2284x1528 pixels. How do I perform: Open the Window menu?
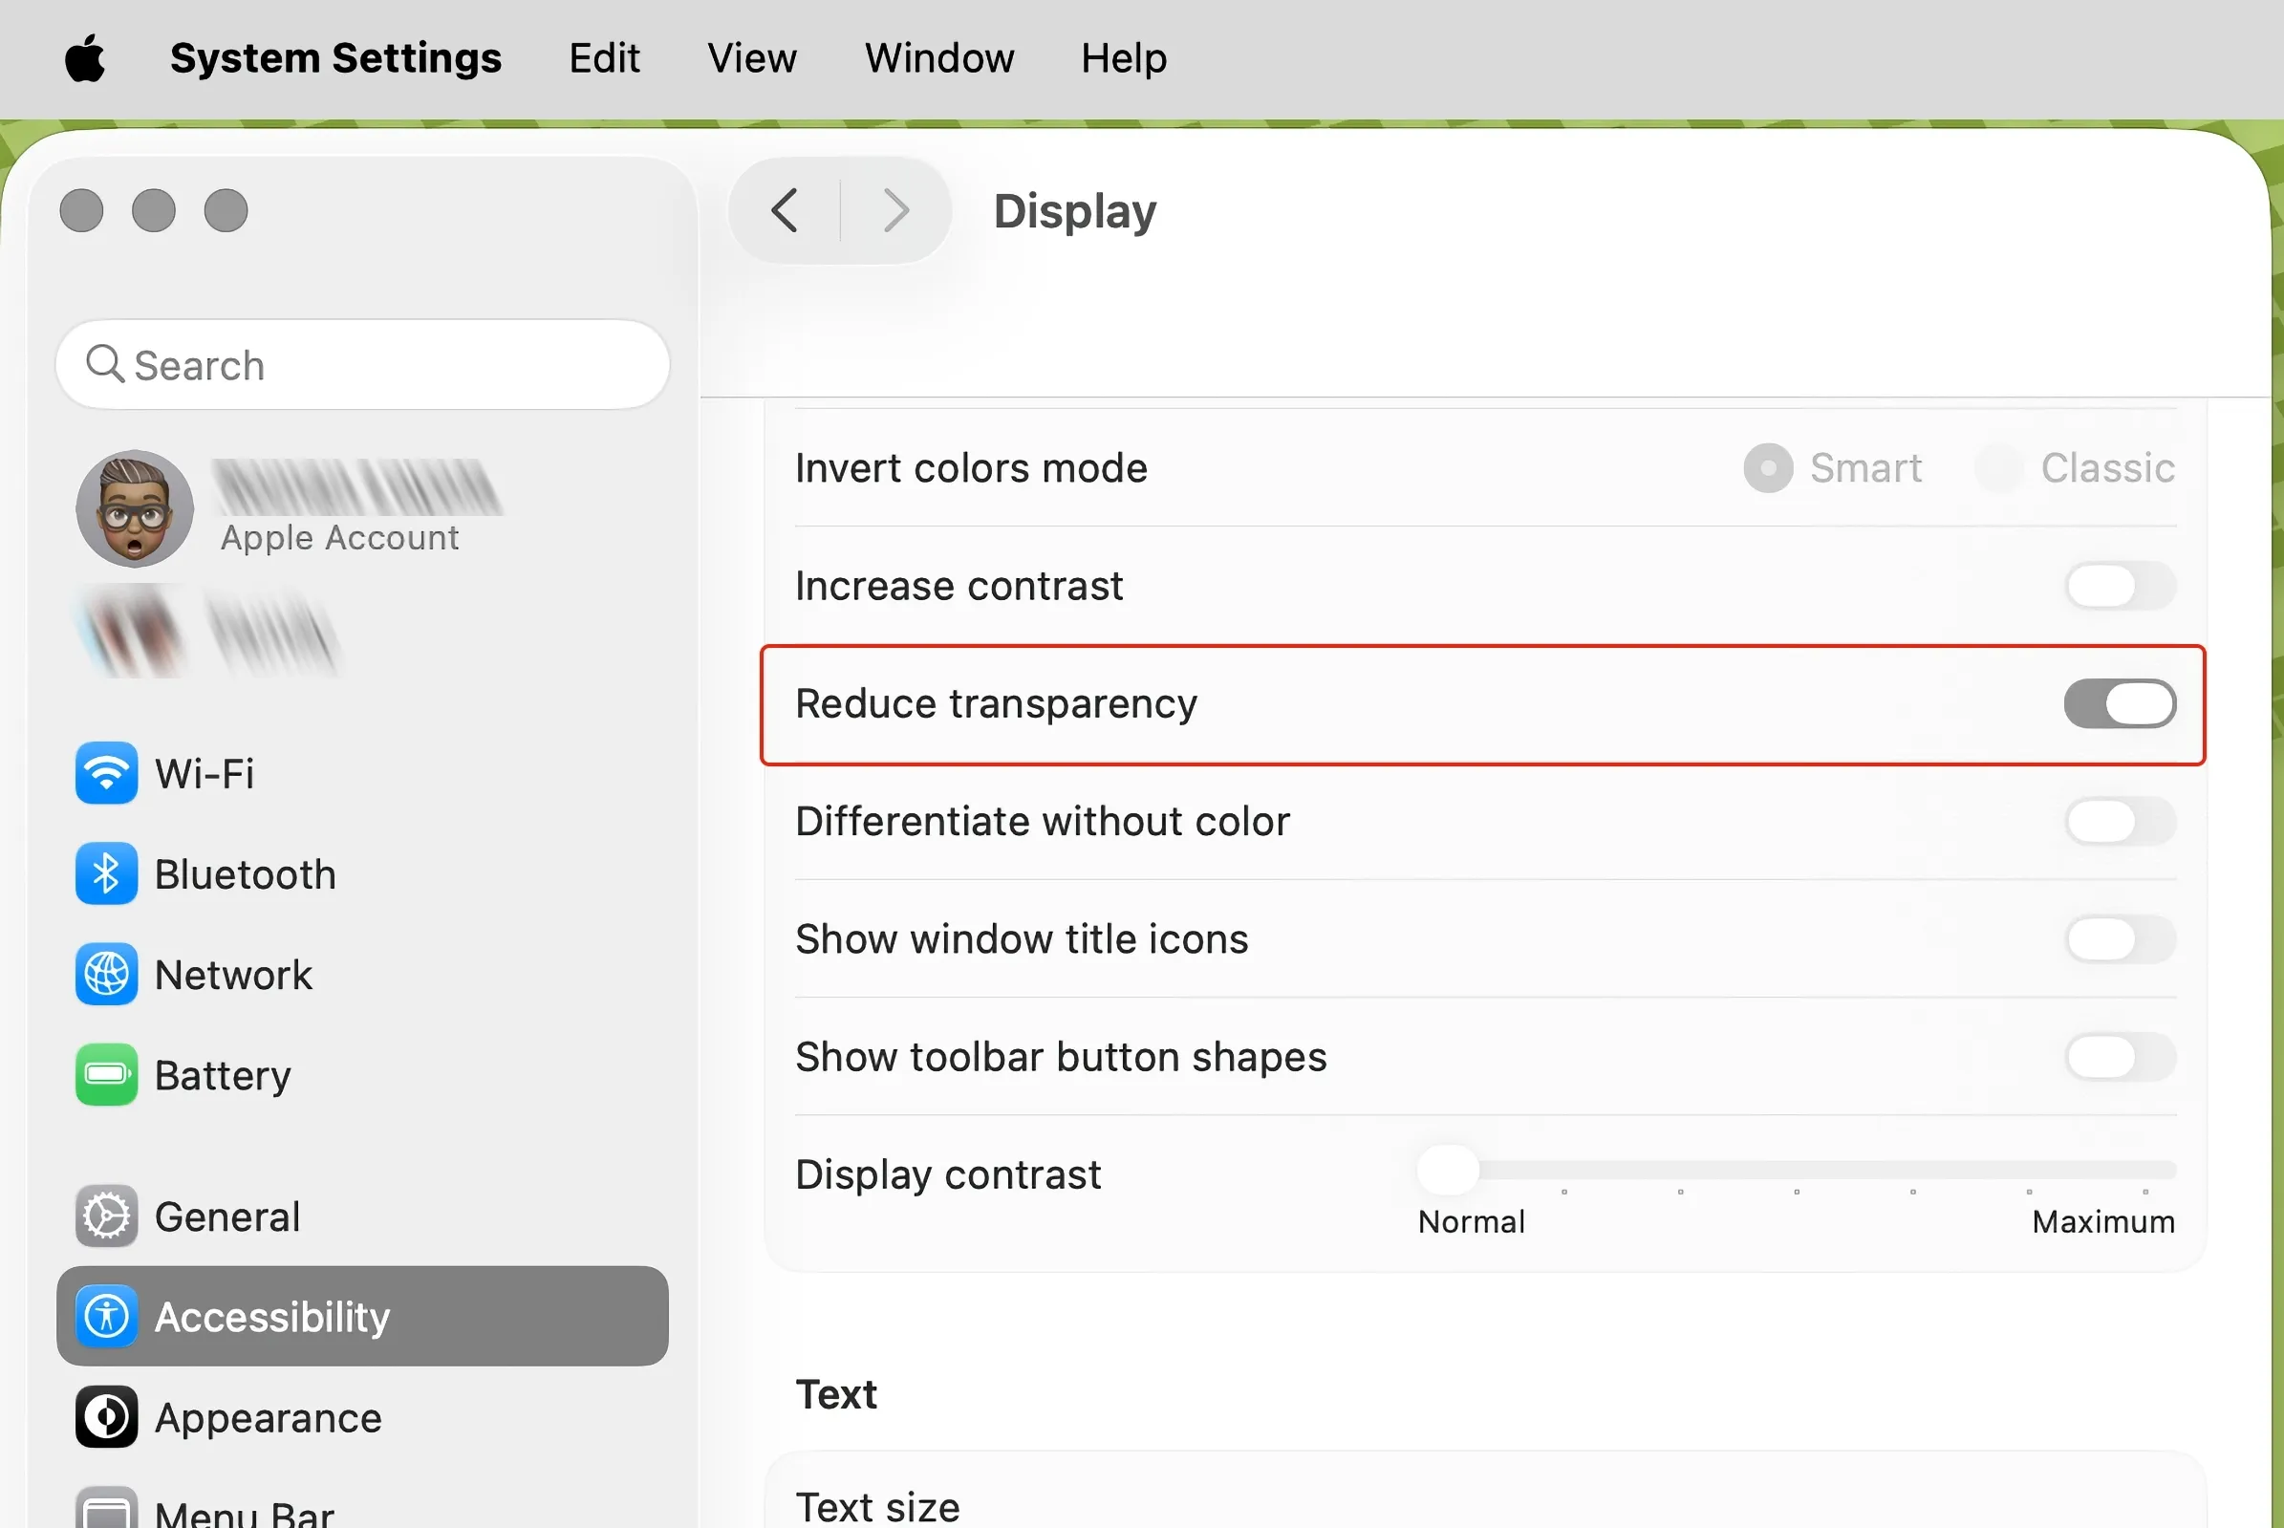point(938,58)
